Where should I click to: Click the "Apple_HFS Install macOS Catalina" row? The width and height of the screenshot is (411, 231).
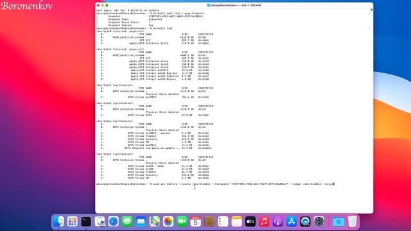(x=155, y=76)
